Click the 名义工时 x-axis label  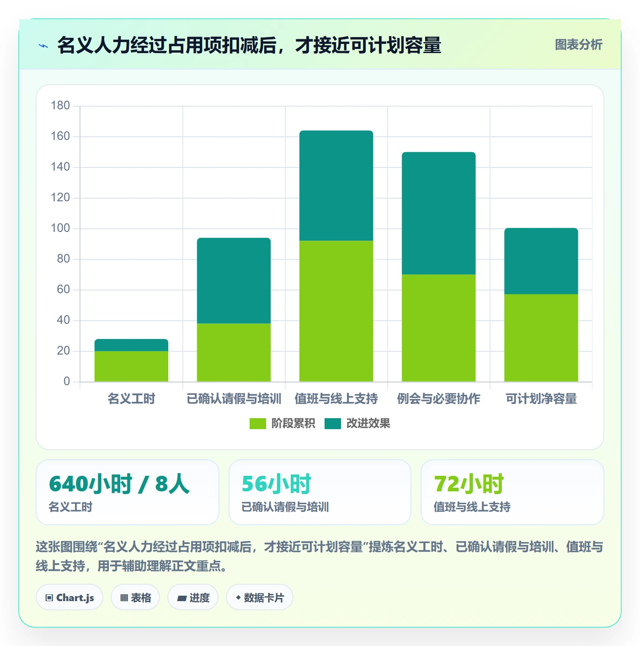(x=131, y=399)
